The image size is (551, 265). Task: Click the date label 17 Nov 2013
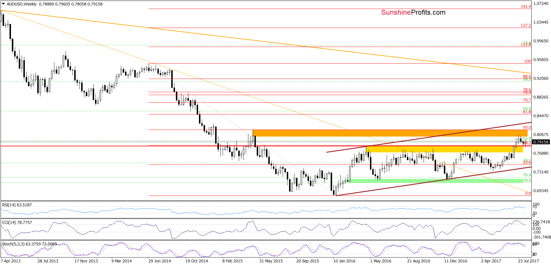tap(86, 261)
